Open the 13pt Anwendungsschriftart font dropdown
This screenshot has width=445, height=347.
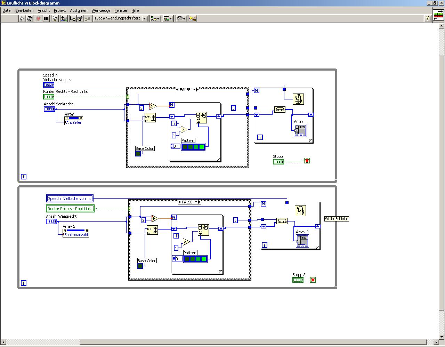(x=120, y=18)
